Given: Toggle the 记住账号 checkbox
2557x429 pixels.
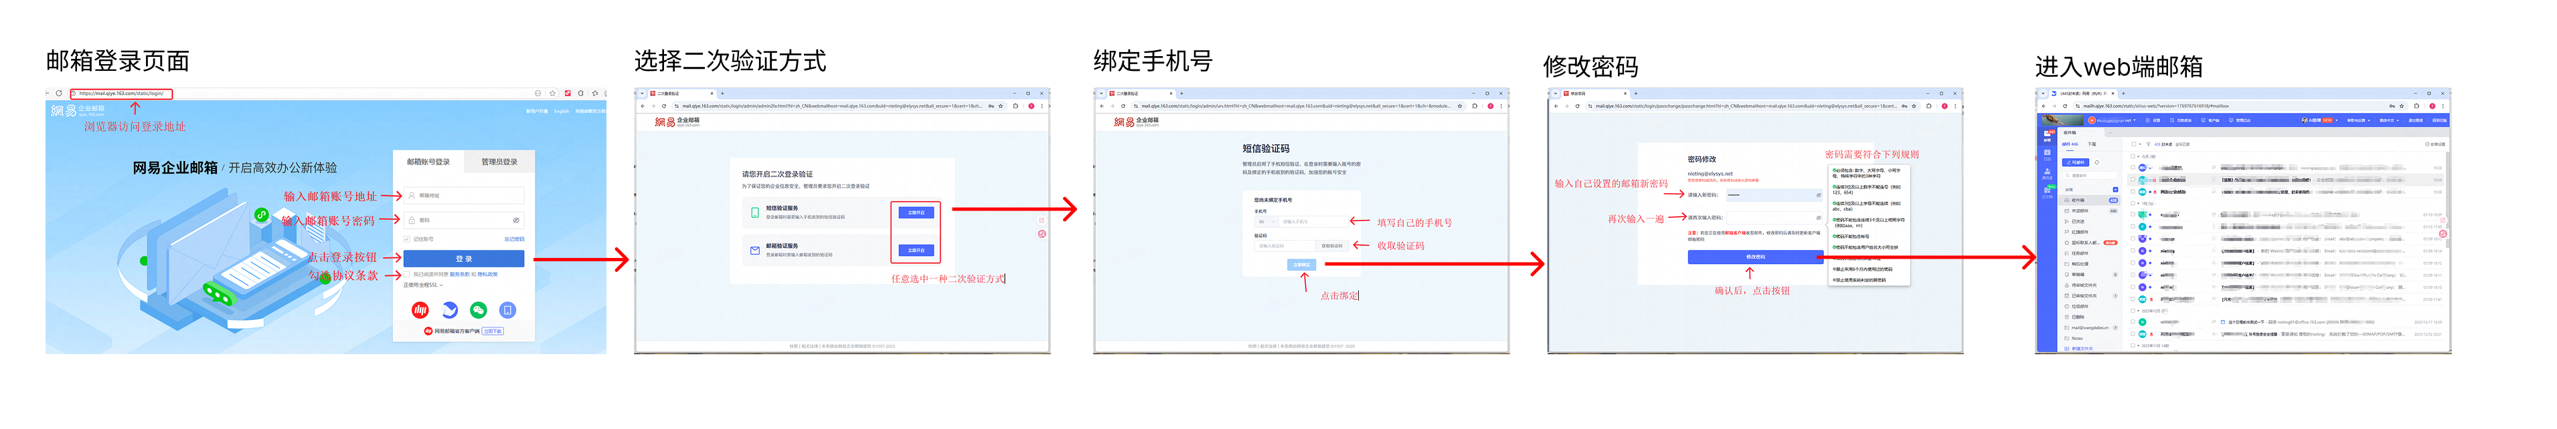Looking at the screenshot, I should point(407,239).
